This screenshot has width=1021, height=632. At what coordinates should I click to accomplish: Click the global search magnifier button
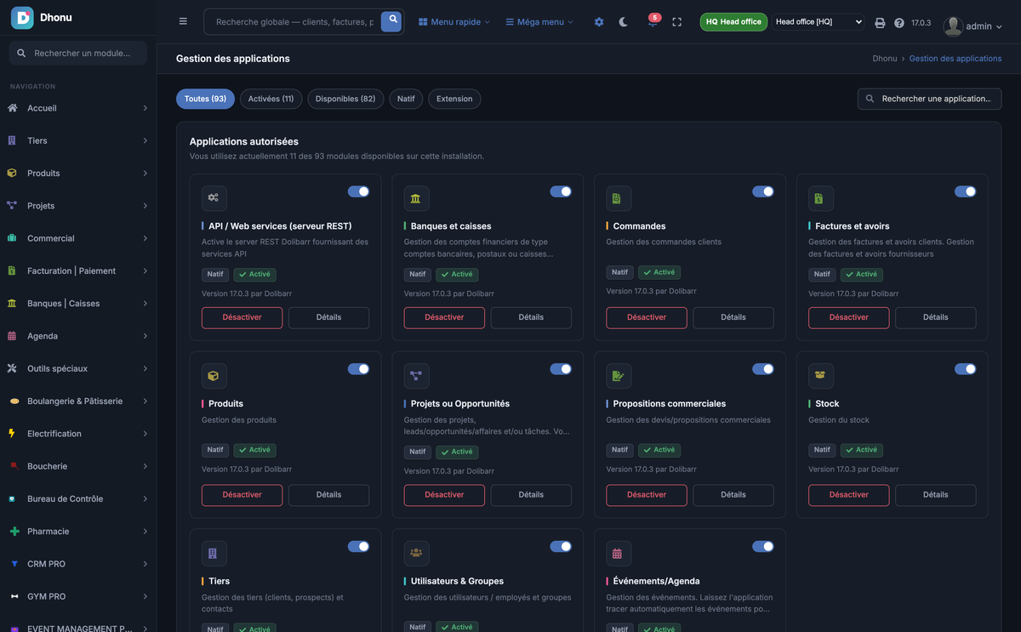[x=391, y=21]
